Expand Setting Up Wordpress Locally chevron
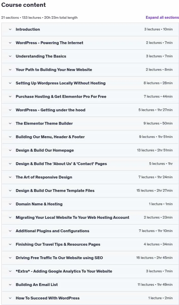179x305 pixels. click(x=10, y=83)
